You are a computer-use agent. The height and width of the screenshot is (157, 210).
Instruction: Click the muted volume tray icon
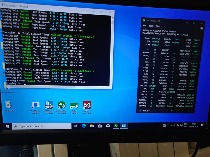pos(178,125)
